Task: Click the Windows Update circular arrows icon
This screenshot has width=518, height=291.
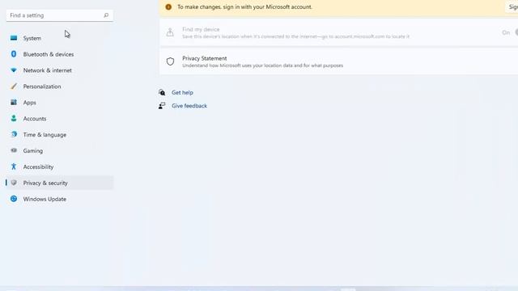Action: [14, 199]
